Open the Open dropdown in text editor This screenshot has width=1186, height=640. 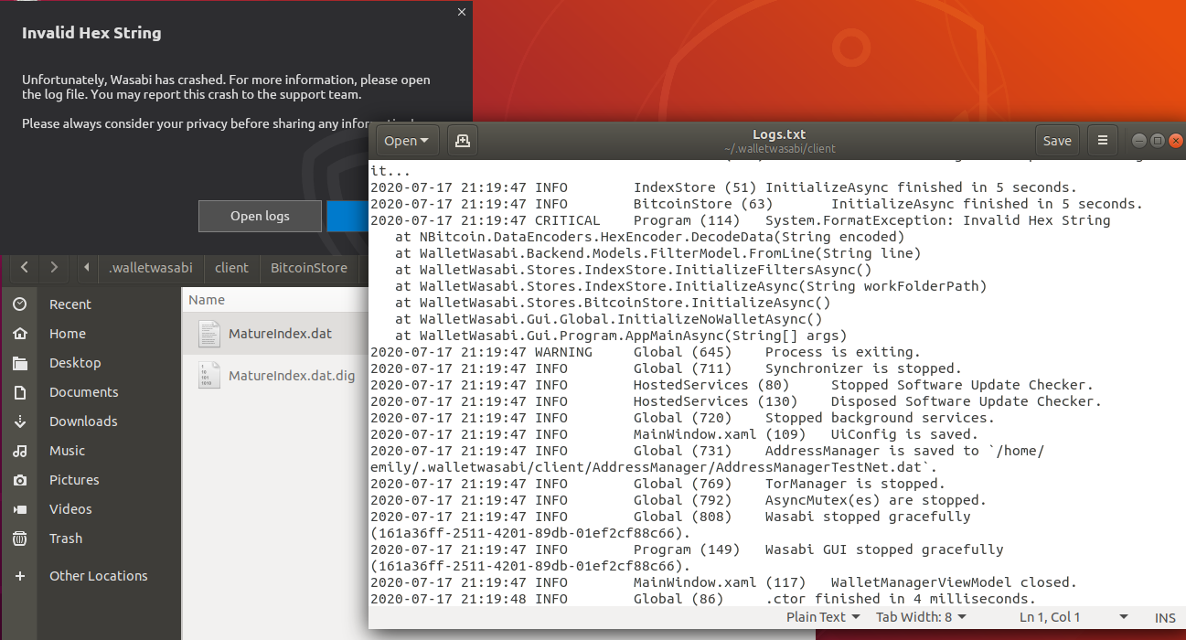(407, 141)
